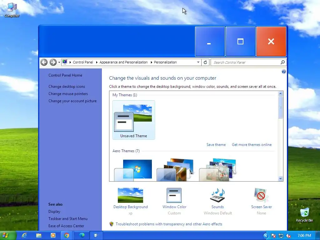Viewport: 320px width, 240px height.
Task: Refresh the Personalization page
Action: 205,62
